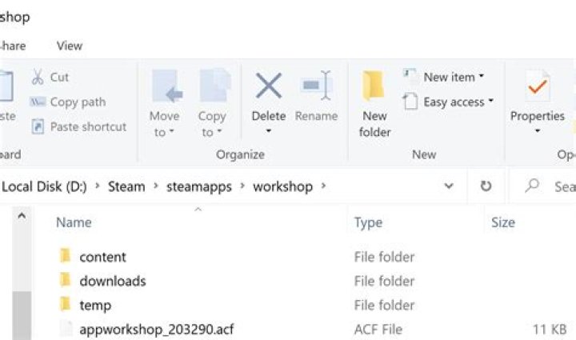Screen dimensions: 576x340
Task: Click in the Search box field
Action: (x=543, y=186)
